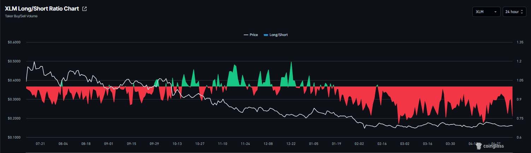Toggle the Long/Short series in legend

tap(276, 35)
